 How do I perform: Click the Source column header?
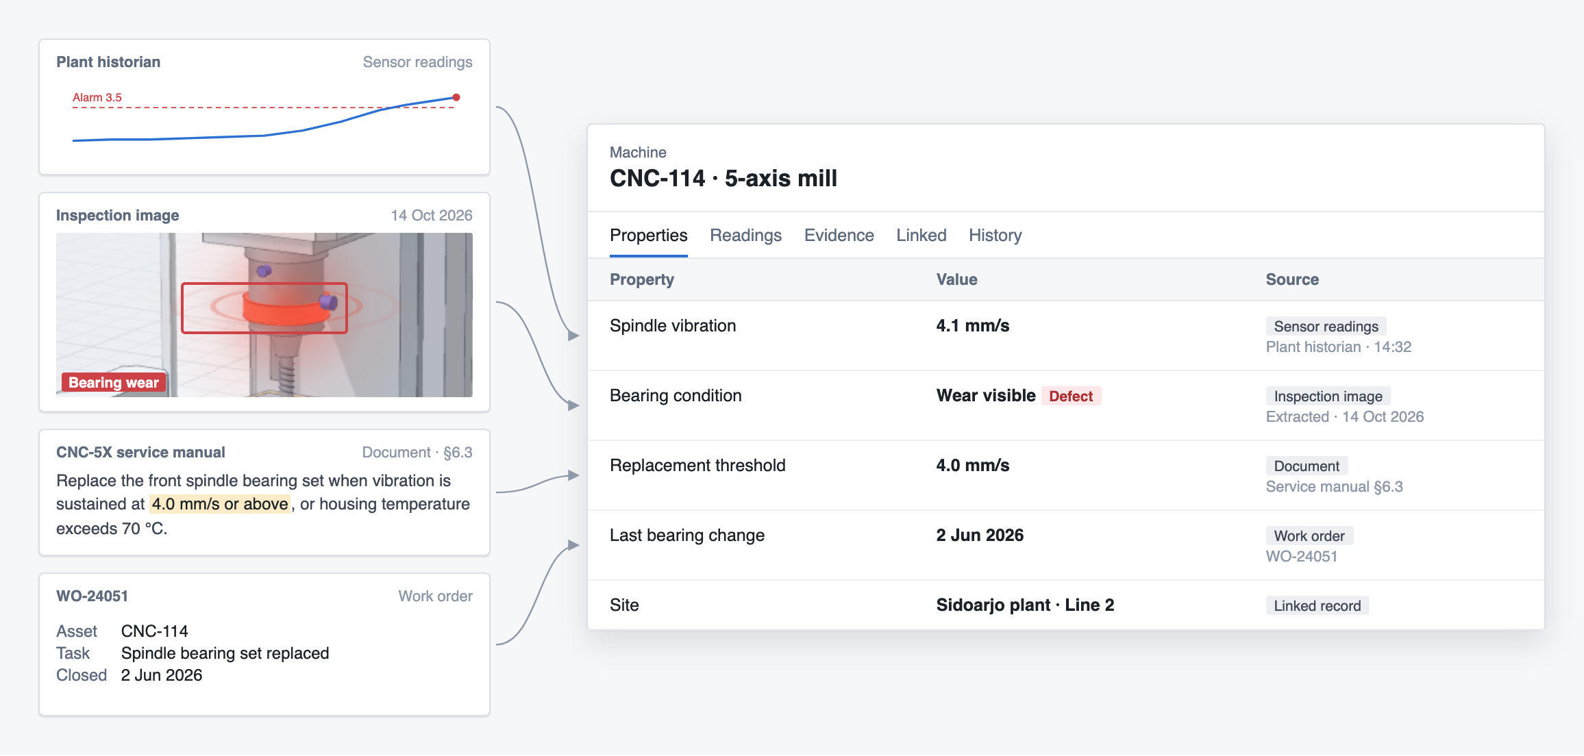click(1292, 279)
